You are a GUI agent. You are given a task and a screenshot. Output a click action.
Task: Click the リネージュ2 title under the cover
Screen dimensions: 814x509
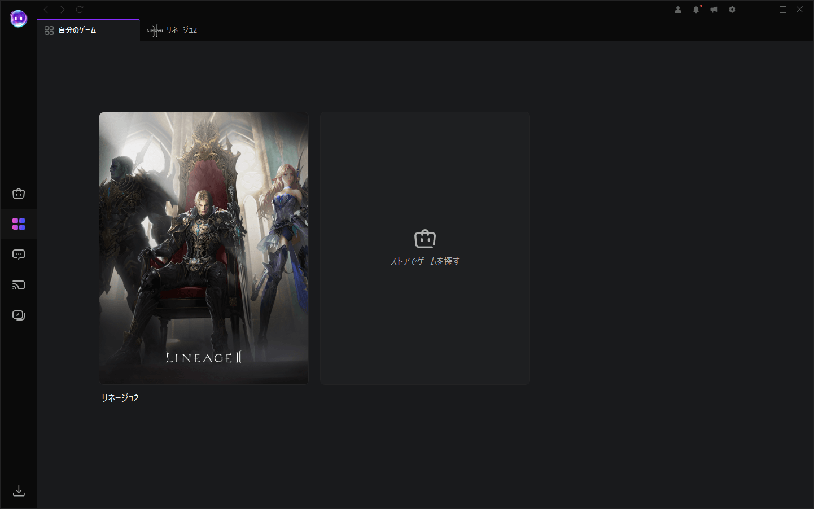pyautogui.click(x=120, y=398)
